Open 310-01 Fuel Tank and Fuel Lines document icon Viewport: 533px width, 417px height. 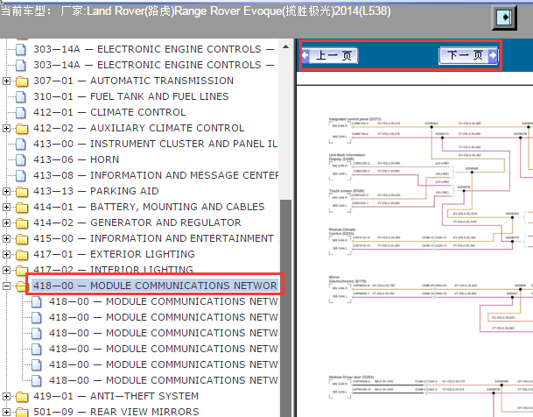point(21,96)
